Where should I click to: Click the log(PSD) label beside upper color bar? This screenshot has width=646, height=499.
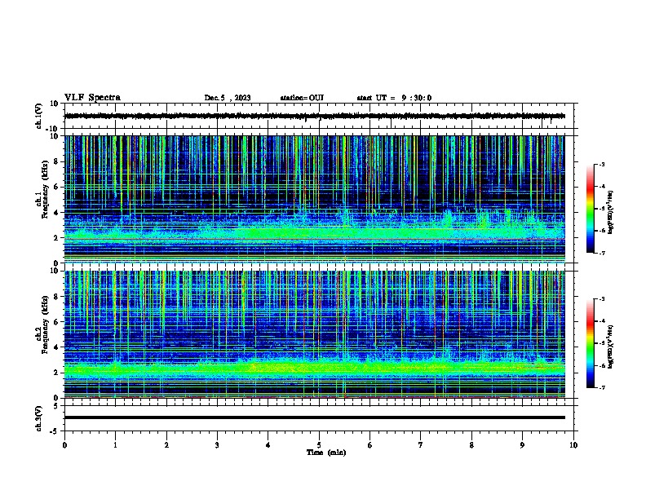tap(610, 212)
